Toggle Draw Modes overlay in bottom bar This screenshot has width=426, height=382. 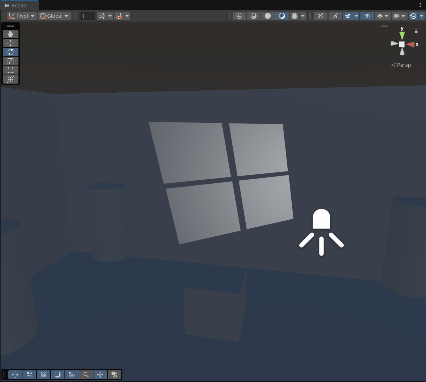[58, 375]
